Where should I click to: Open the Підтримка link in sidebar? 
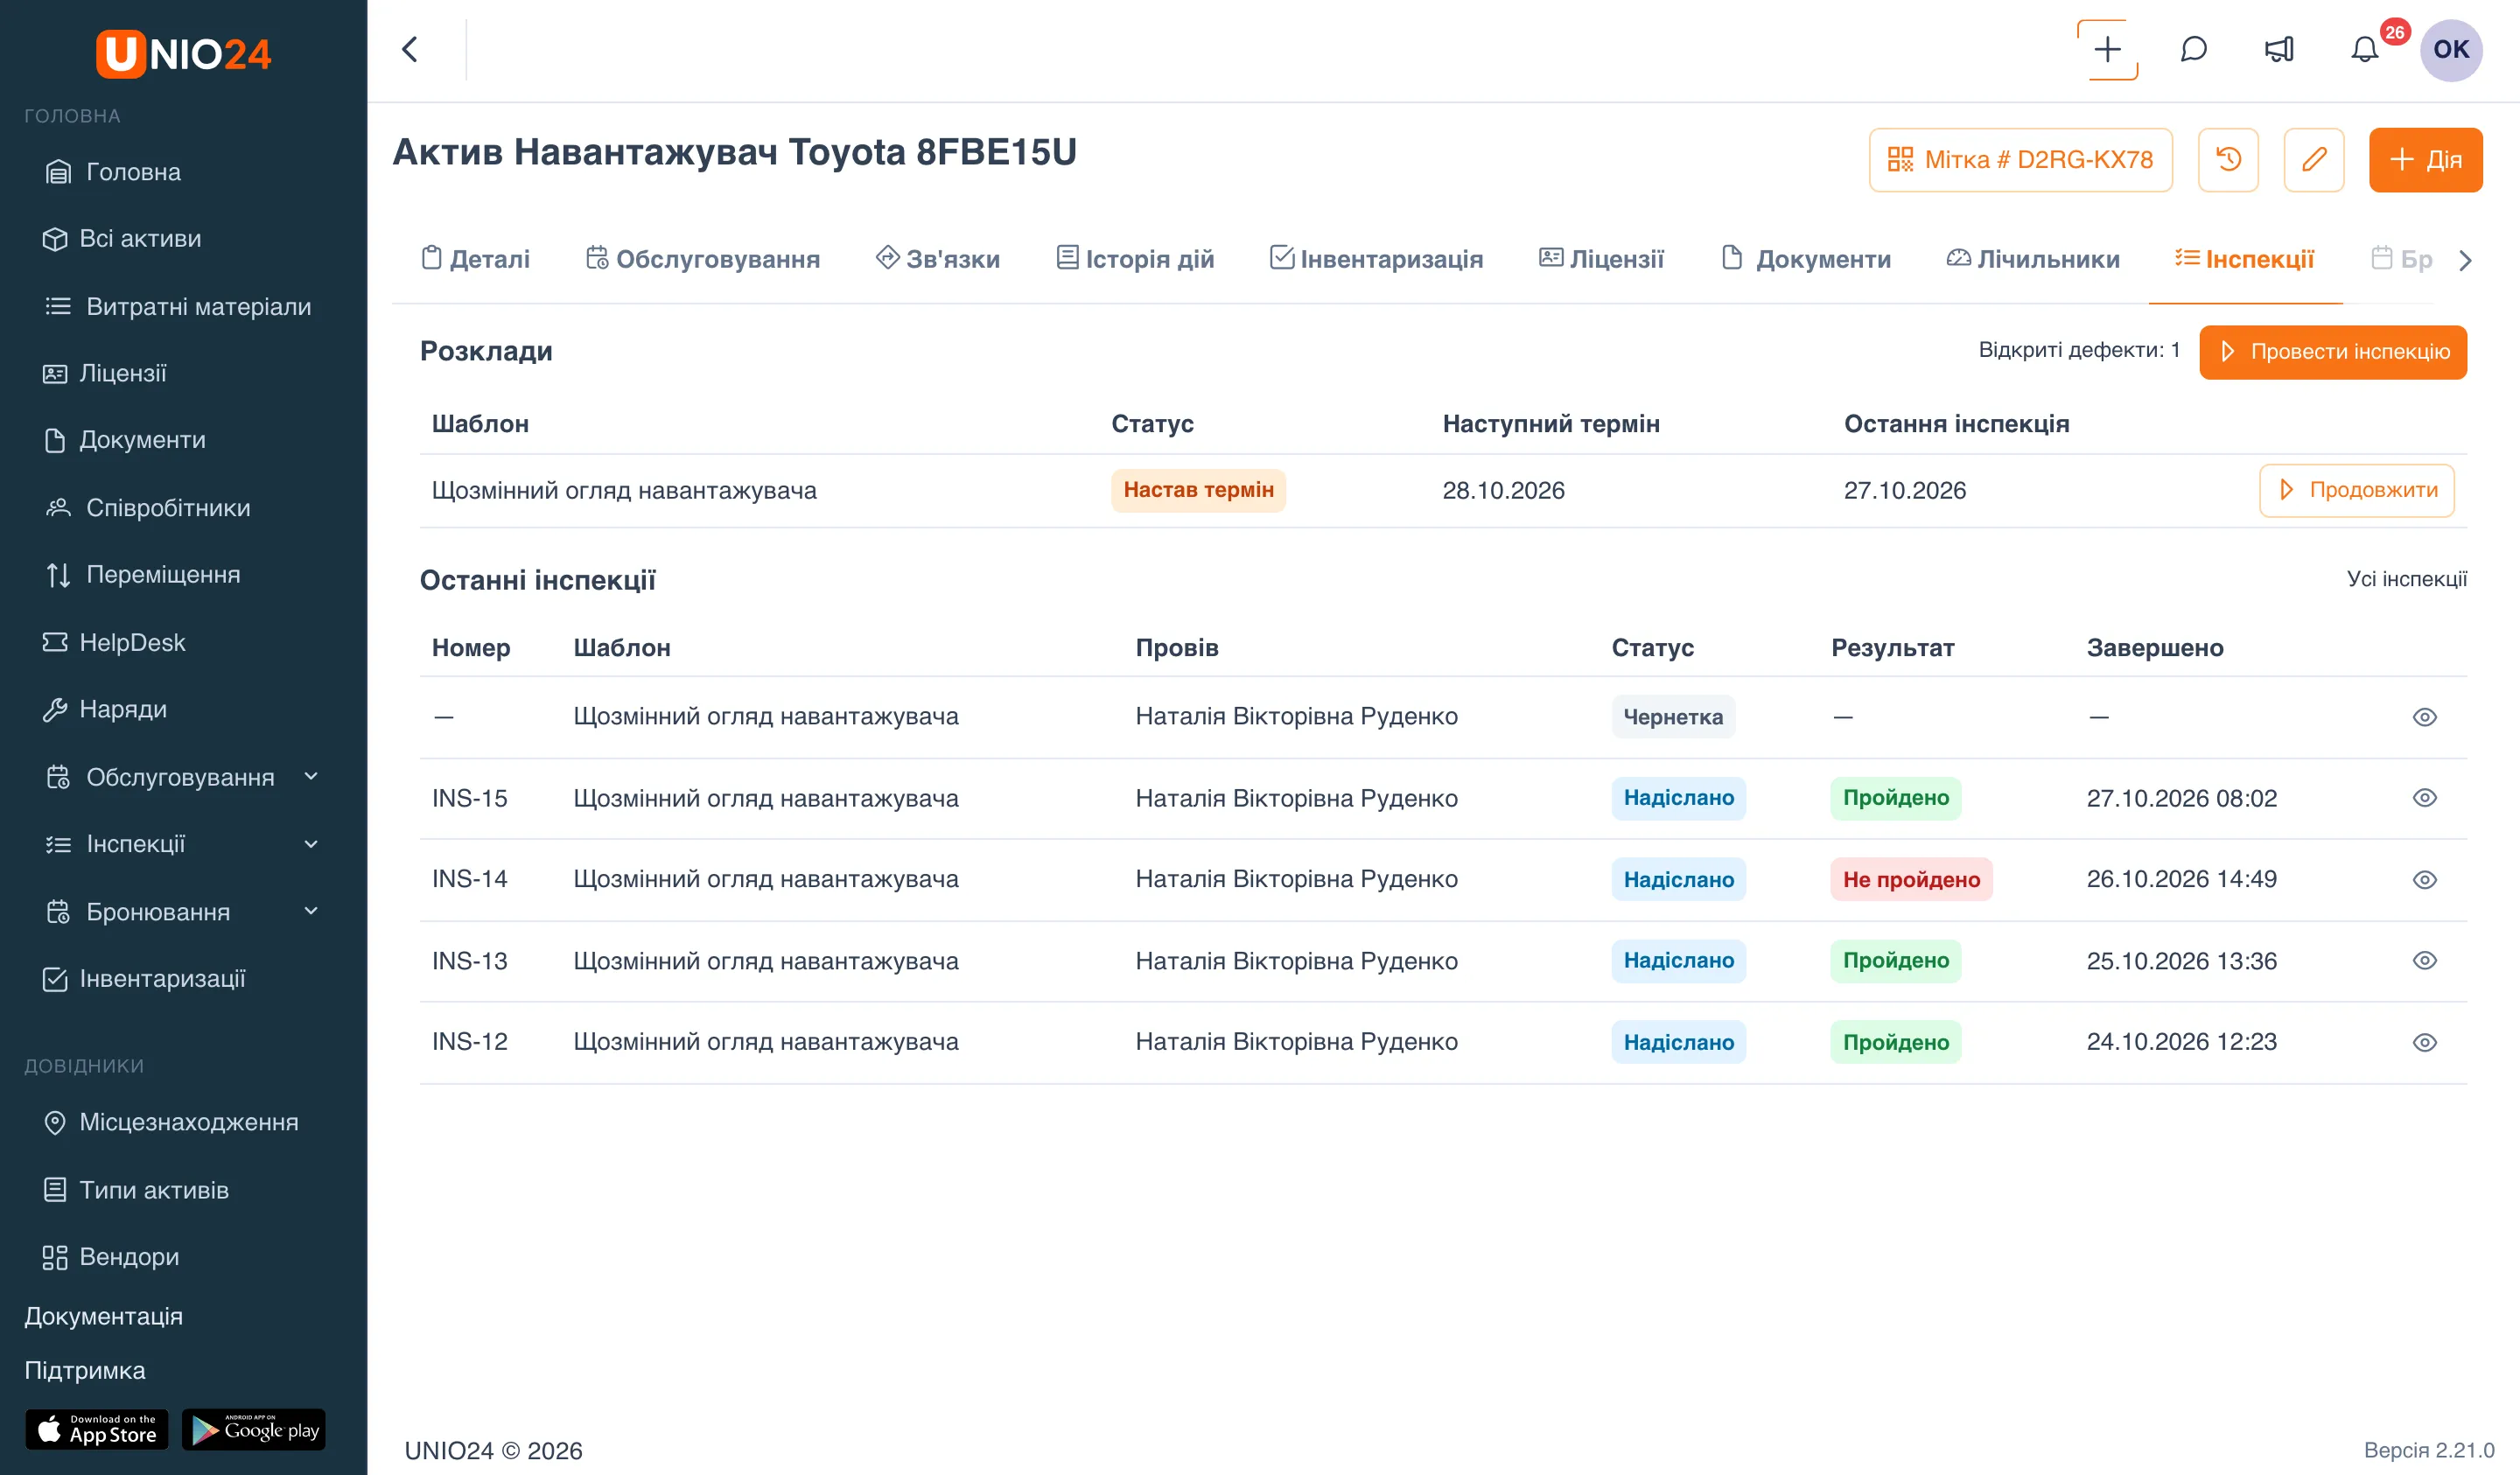85,1370
